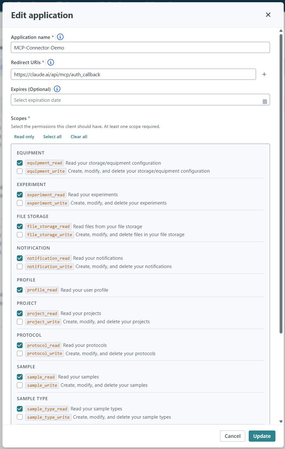285x449 pixels.
Task: Focus the Application name field
Action: [140, 48]
